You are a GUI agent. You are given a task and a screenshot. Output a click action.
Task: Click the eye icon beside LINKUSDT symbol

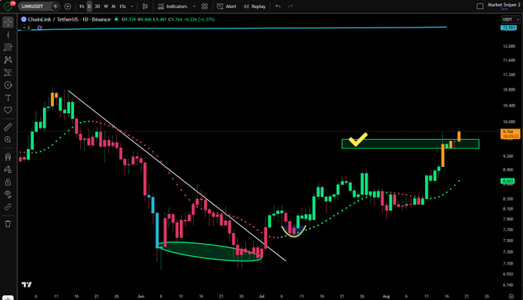pos(55,6)
